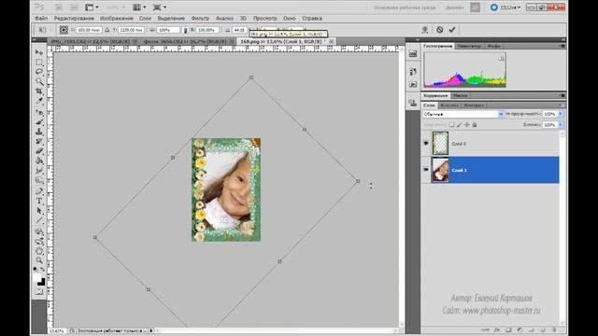Viewport: 598px width, 336px height.
Task: Select the Lasso tool
Action: [x=39, y=72]
